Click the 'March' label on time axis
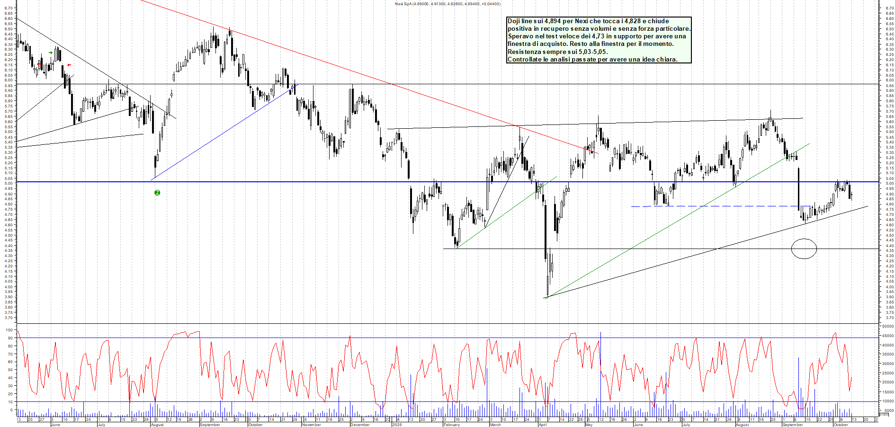Screen dimensions: 895x427 click(495, 425)
